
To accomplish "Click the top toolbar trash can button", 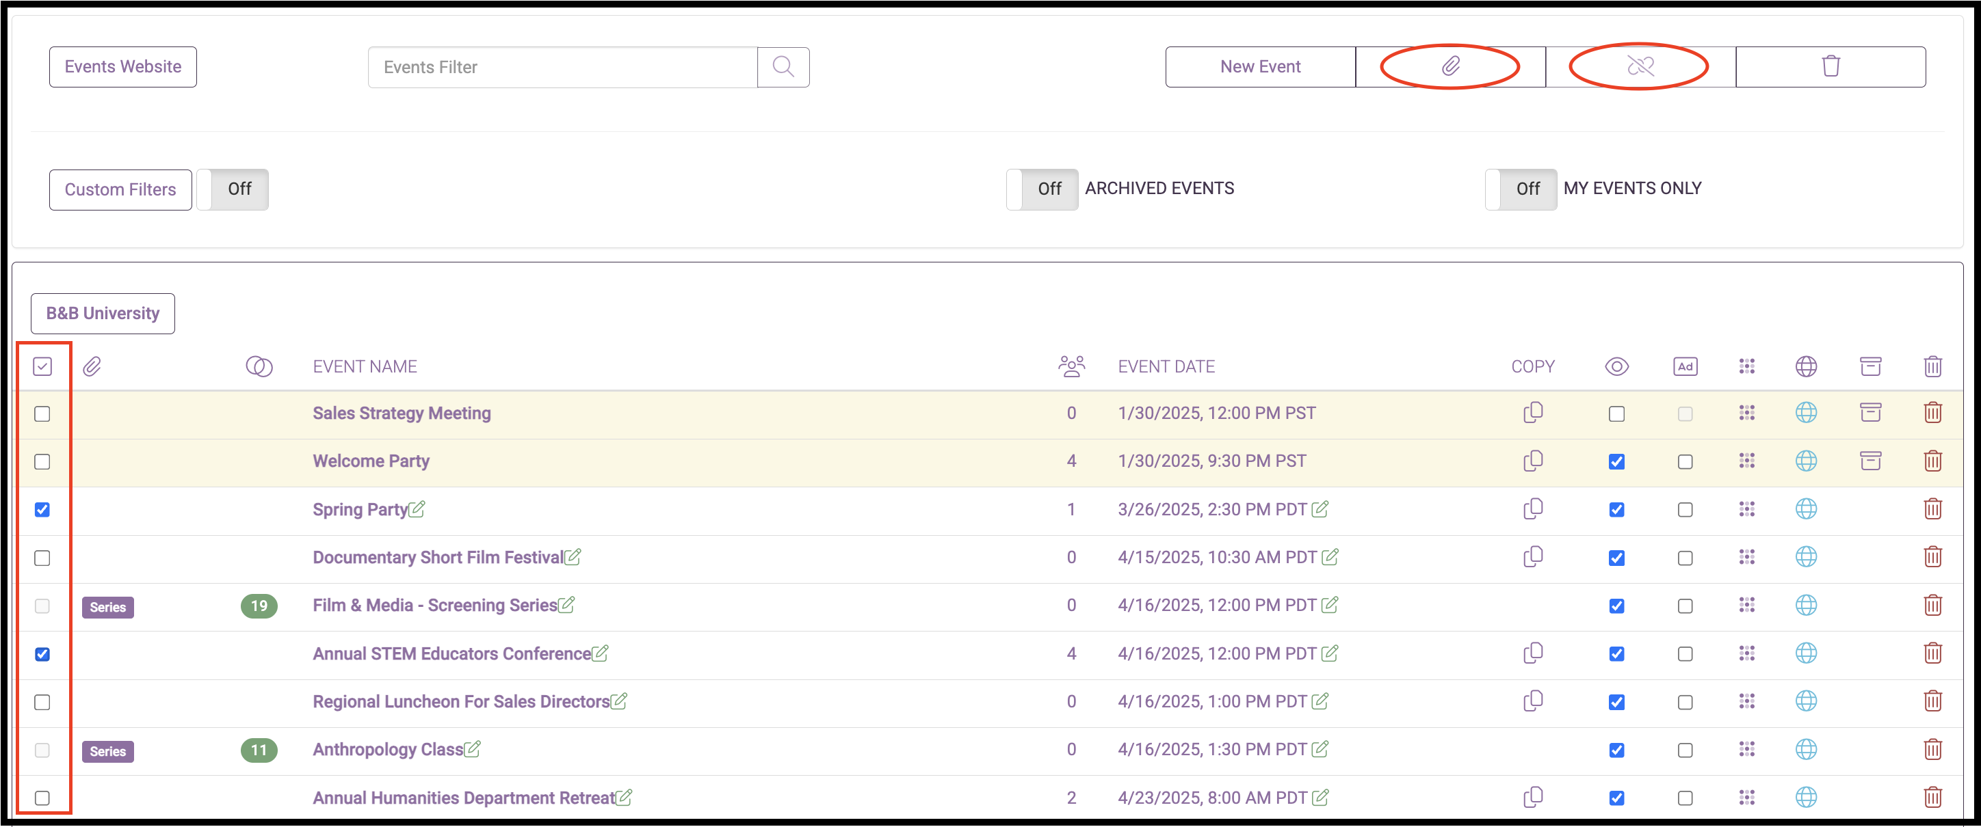I will coord(1830,67).
